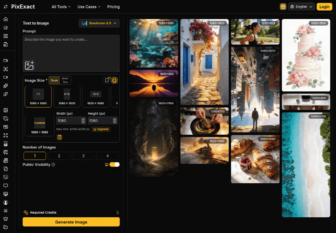Open the user avatar icon in sidebar
The image size is (336, 233).
6,202
